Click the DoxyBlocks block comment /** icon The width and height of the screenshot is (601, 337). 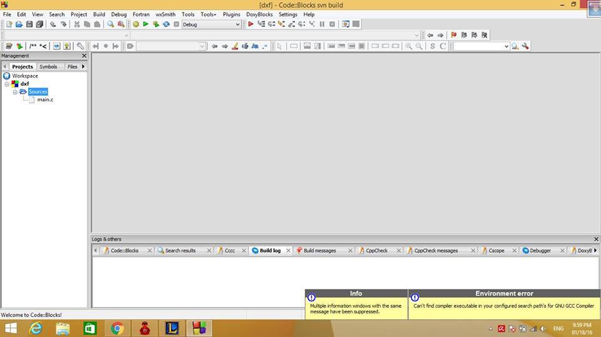click(x=33, y=46)
